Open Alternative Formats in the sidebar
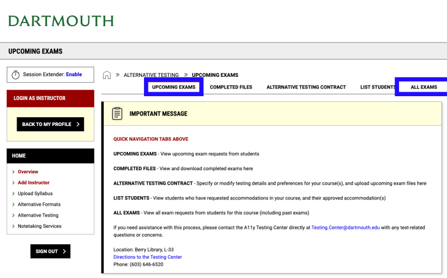 point(39,204)
